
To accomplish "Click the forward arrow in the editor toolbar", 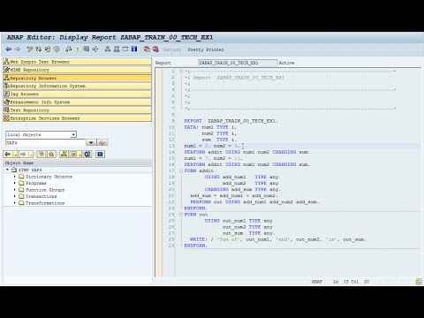I will tap(18, 49).
